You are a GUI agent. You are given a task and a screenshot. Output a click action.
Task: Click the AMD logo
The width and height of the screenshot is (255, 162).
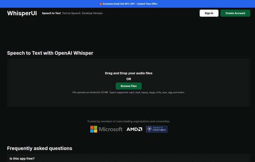click(x=134, y=129)
